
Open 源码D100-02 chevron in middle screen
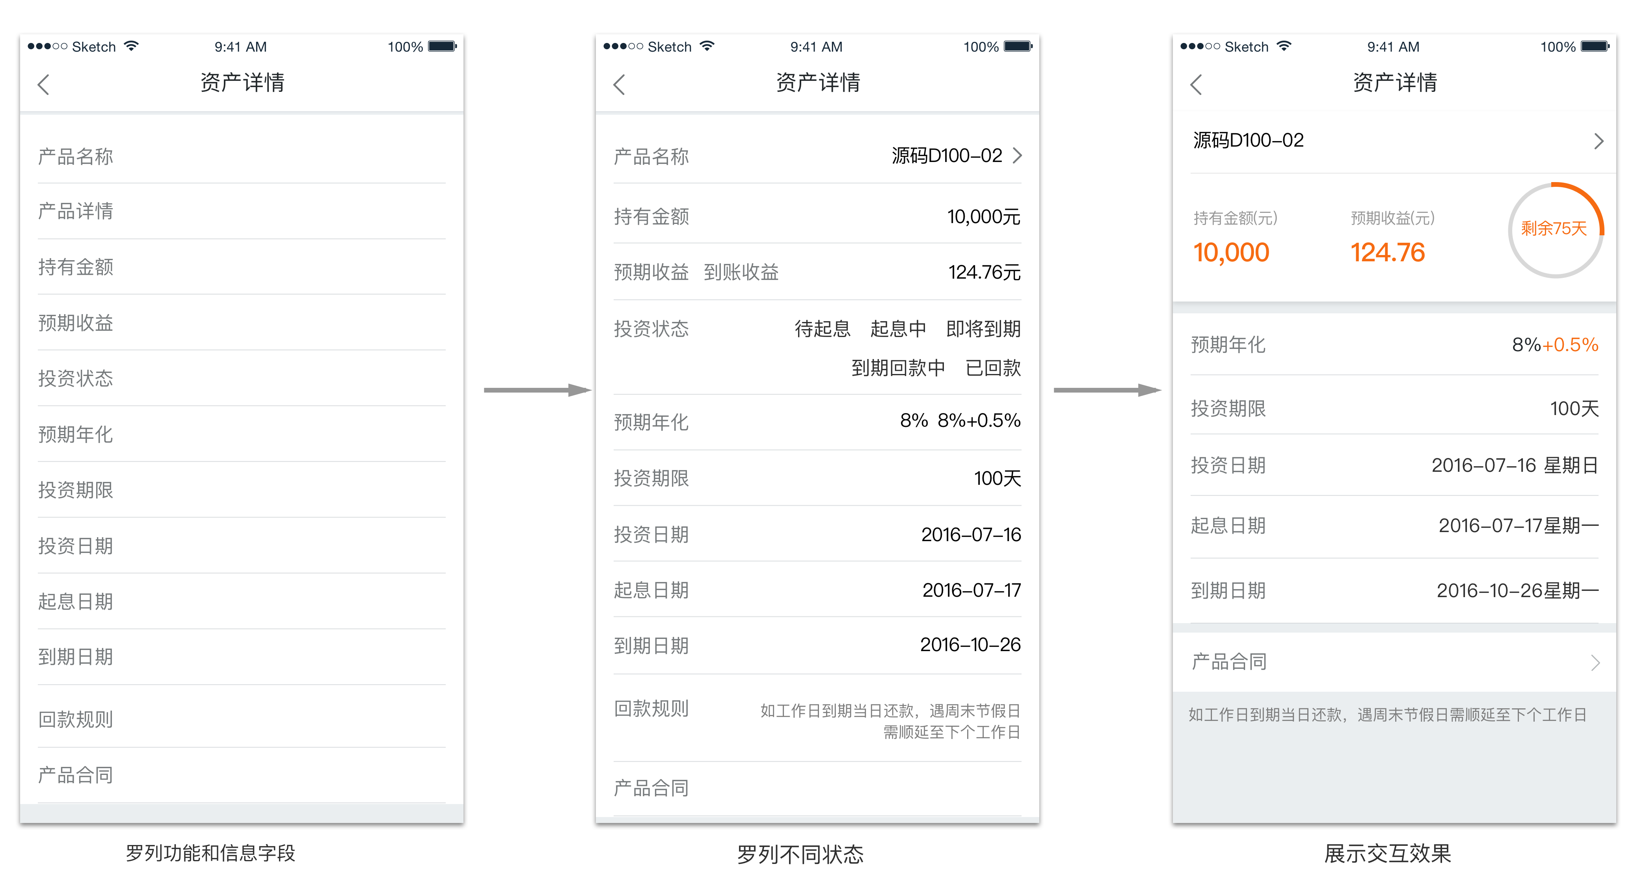[1018, 155]
